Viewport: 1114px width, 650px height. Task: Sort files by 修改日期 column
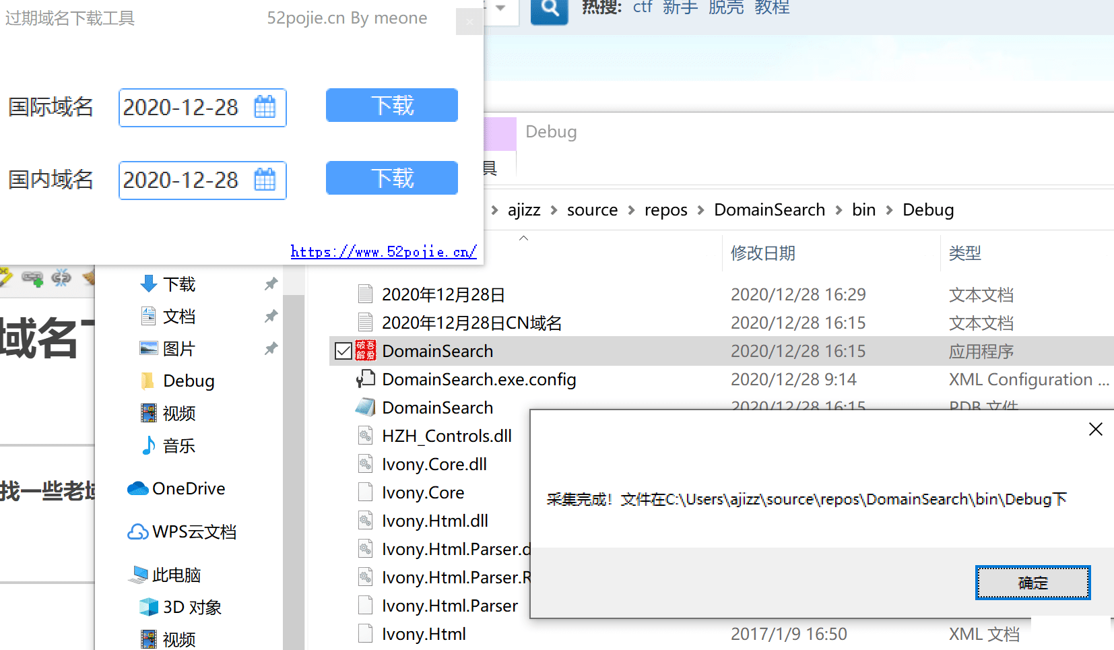(x=762, y=253)
